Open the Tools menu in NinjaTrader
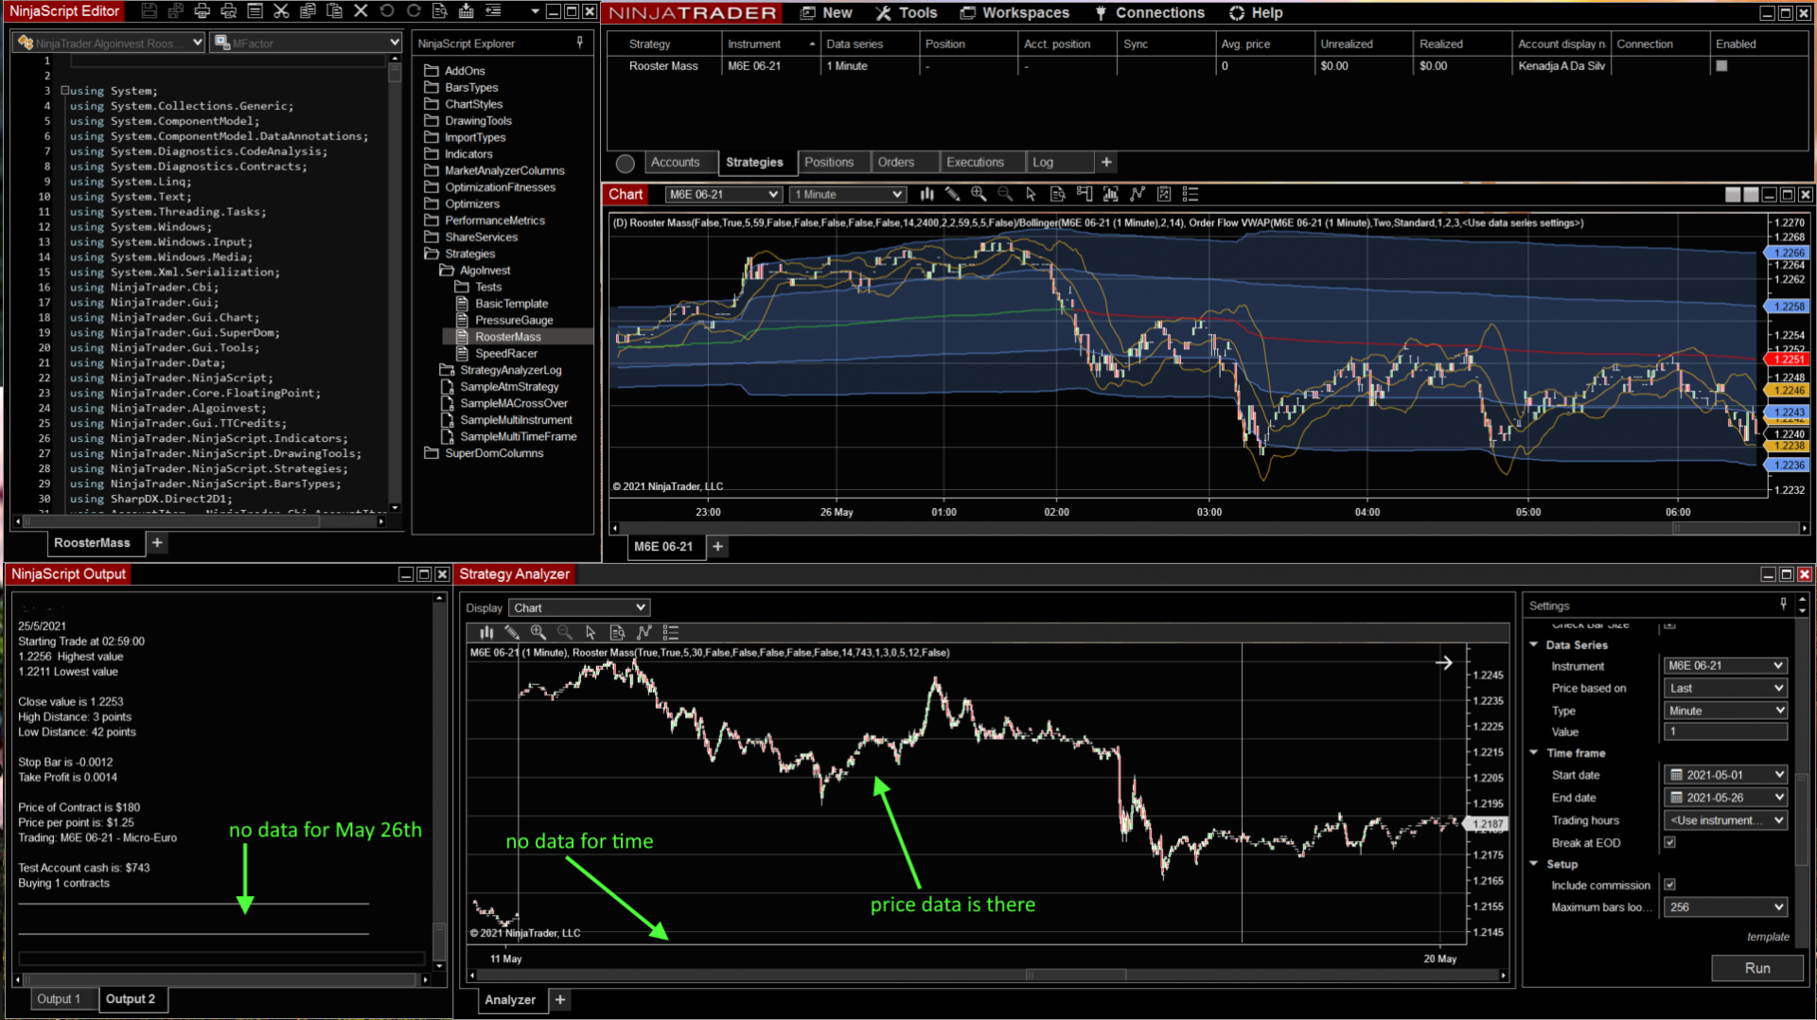The height and width of the screenshot is (1020, 1817). 906,12
